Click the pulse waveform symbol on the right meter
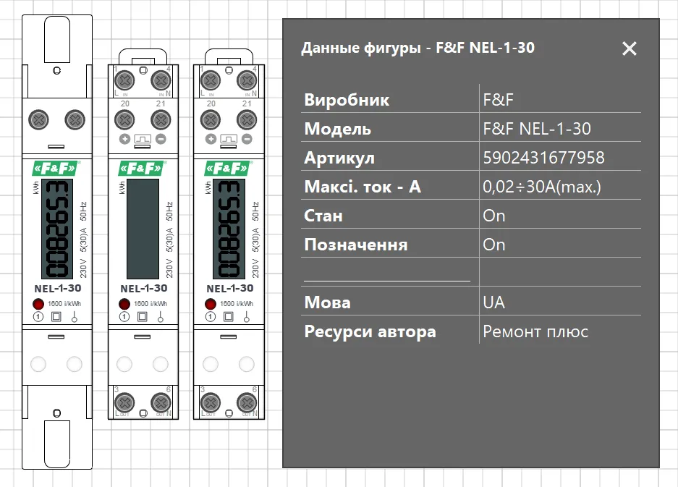The width and height of the screenshot is (678, 487). point(229,139)
